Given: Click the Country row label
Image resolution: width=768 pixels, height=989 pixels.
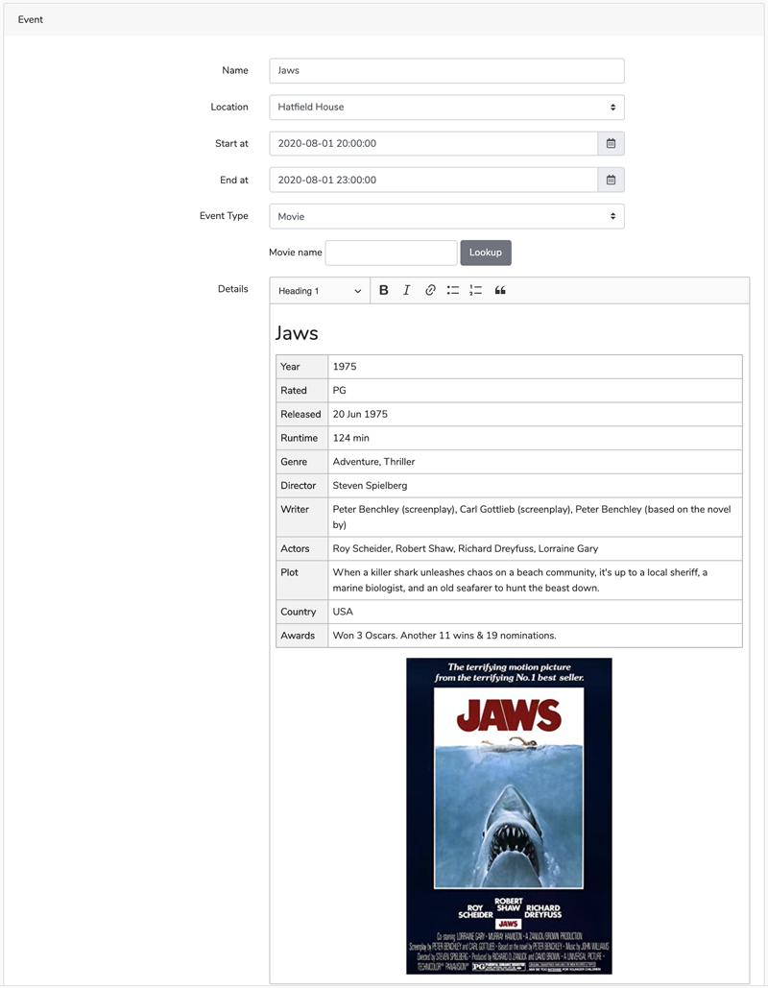Looking at the screenshot, I should click(299, 612).
